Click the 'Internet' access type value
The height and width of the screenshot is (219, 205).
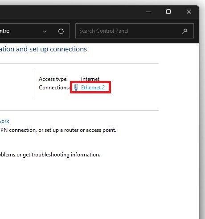(x=90, y=79)
